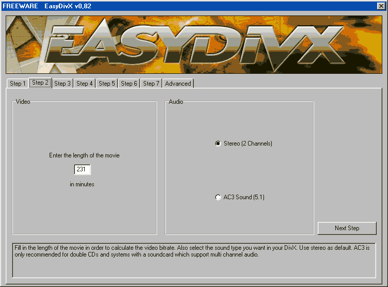Close the EasyDivX window
Screen dimensions: 388x287
pyautogui.click(x=381, y=6)
